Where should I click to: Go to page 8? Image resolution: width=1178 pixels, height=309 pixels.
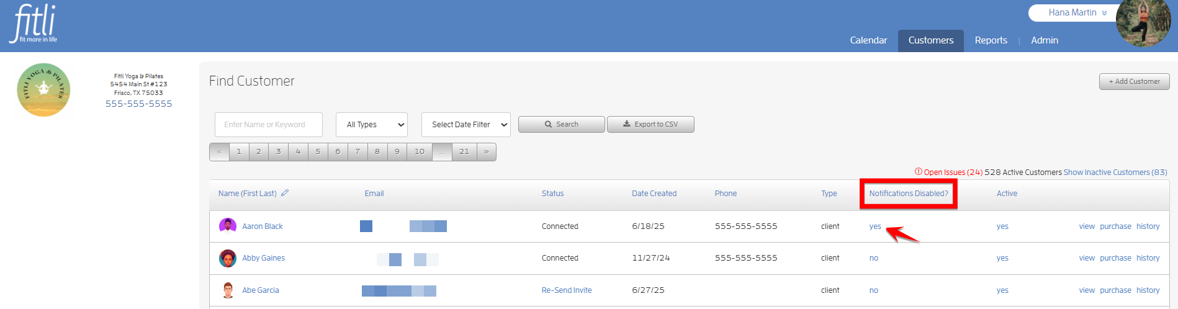click(377, 151)
